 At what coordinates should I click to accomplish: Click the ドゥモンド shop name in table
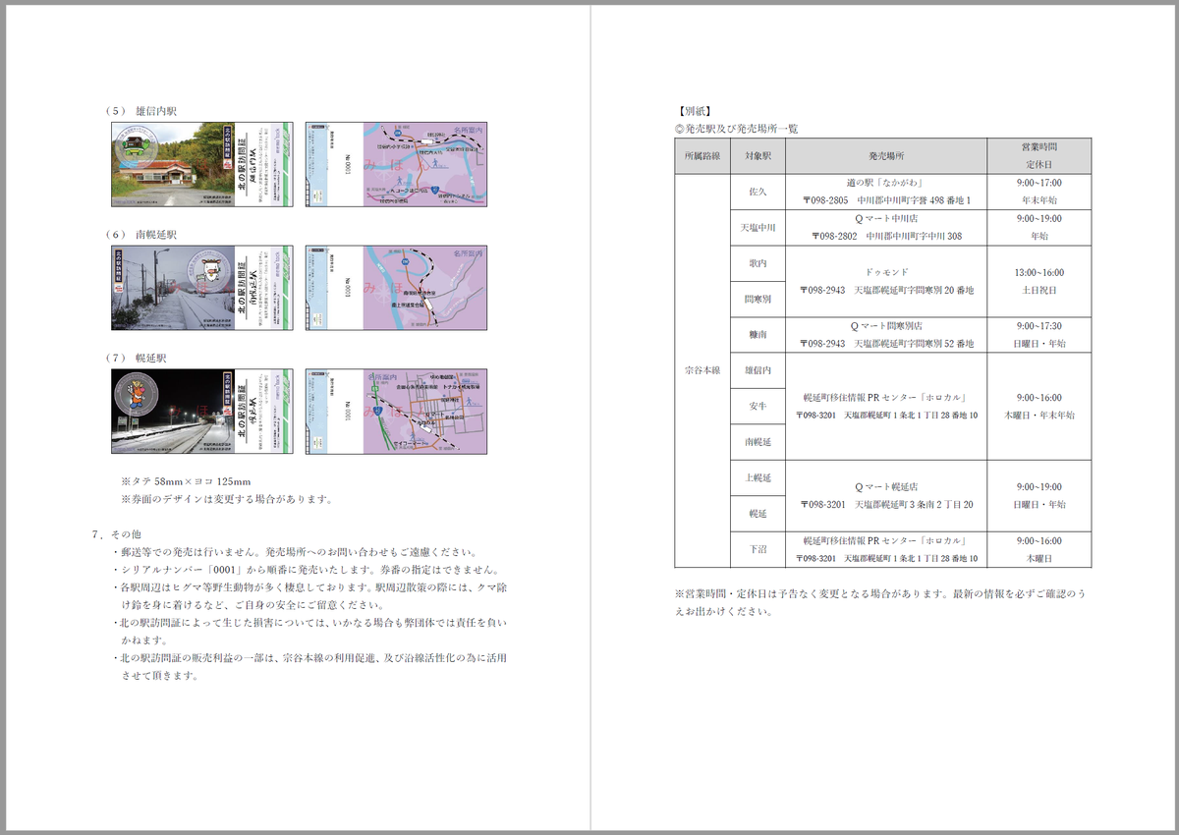pos(887,272)
